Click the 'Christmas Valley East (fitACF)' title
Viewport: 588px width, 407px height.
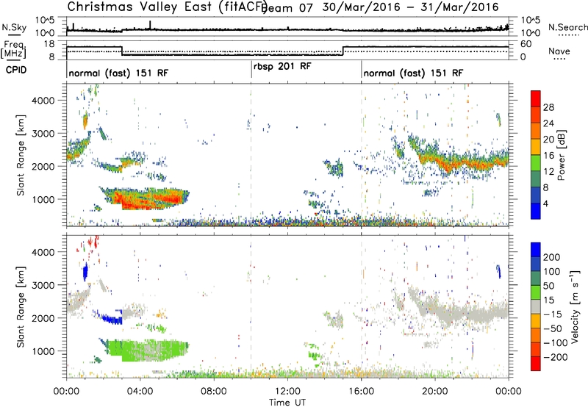(168, 7)
